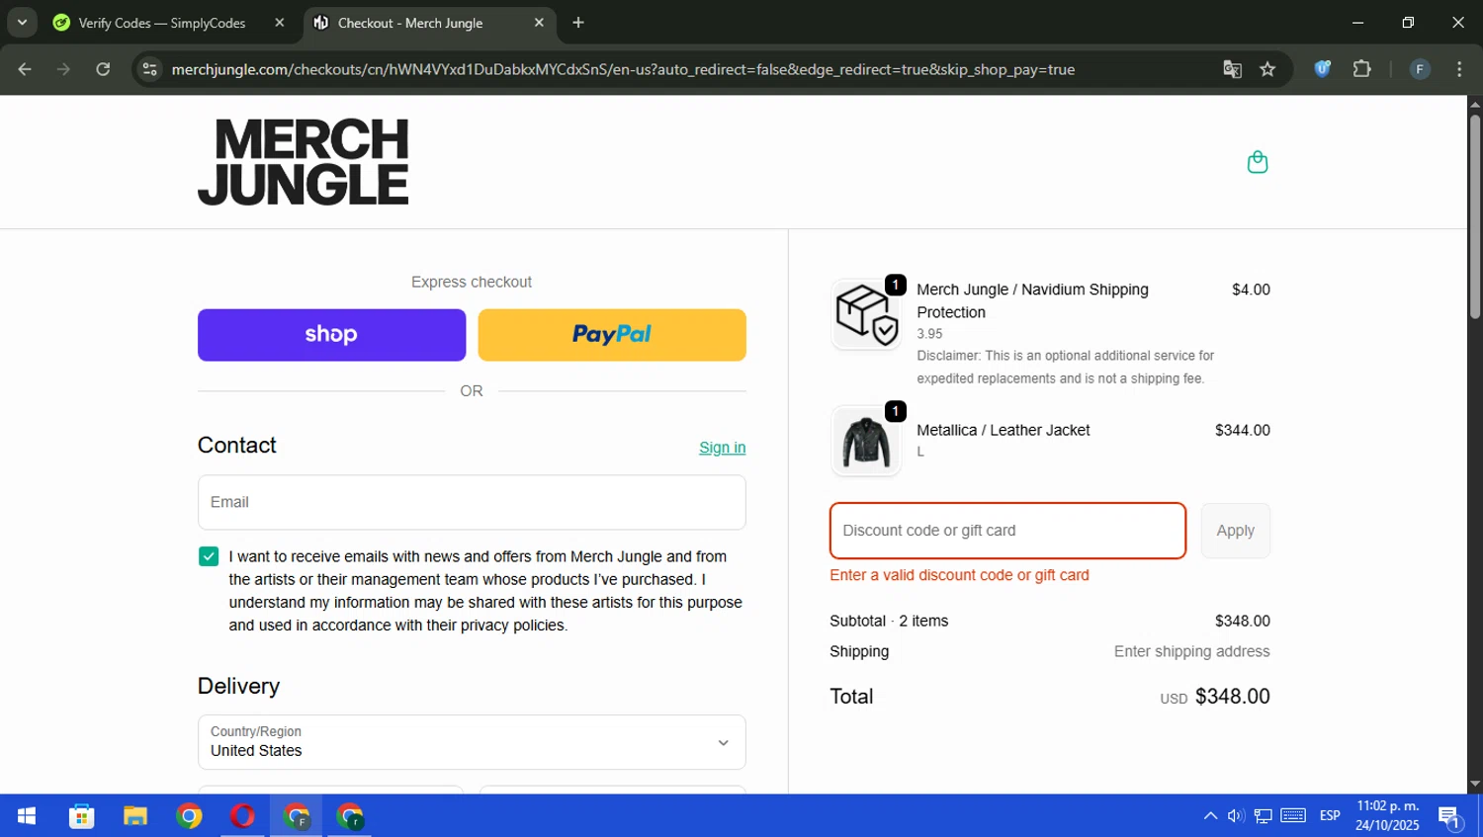The width and height of the screenshot is (1483, 837).
Task: Open the Windows Start menu
Action: click(x=27, y=816)
